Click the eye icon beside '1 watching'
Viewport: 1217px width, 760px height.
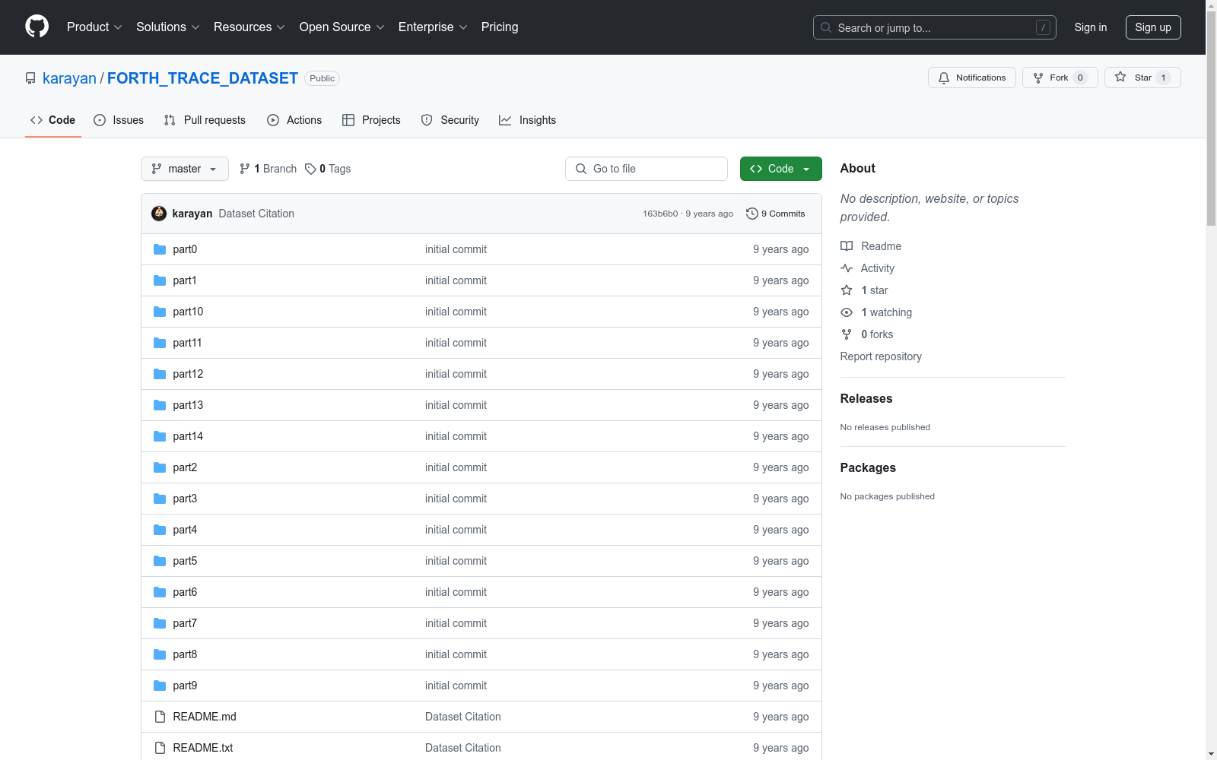pyautogui.click(x=847, y=312)
